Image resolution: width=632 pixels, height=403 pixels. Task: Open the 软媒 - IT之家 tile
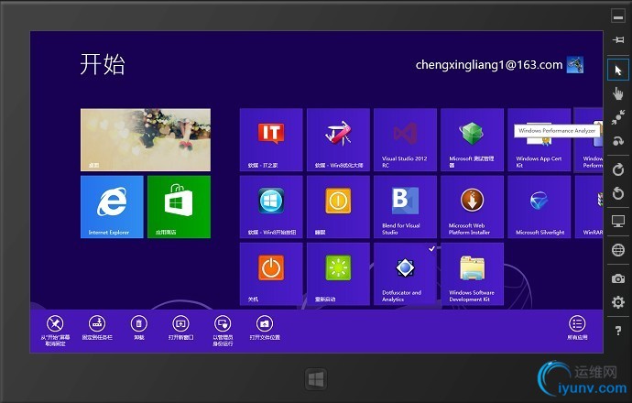click(271, 140)
